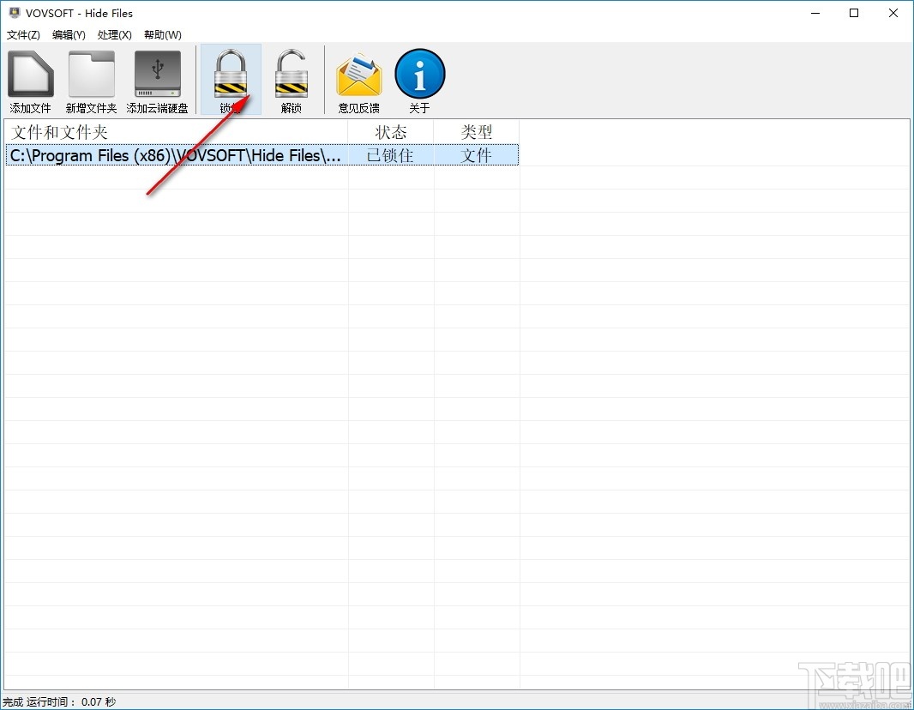This screenshot has height=710, width=914.
Task: Click the 关于 info icon to view About
Action: pyautogui.click(x=419, y=79)
